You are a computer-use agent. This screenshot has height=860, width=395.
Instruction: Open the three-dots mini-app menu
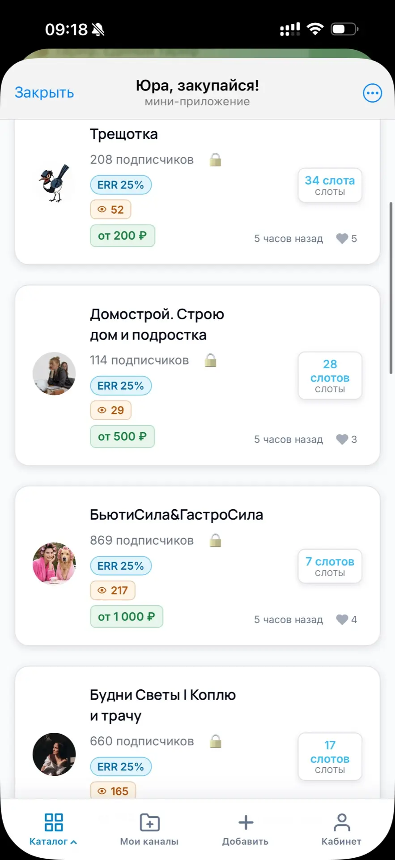[x=372, y=93]
